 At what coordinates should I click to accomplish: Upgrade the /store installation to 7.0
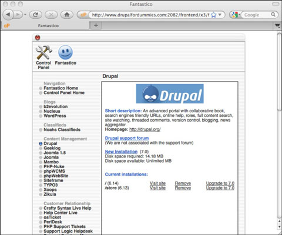[x=220, y=188]
